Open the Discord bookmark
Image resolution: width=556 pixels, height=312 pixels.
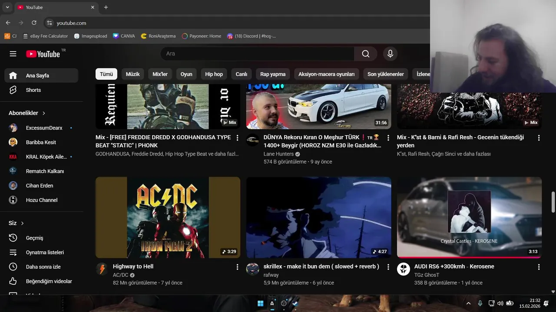pos(252,36)
